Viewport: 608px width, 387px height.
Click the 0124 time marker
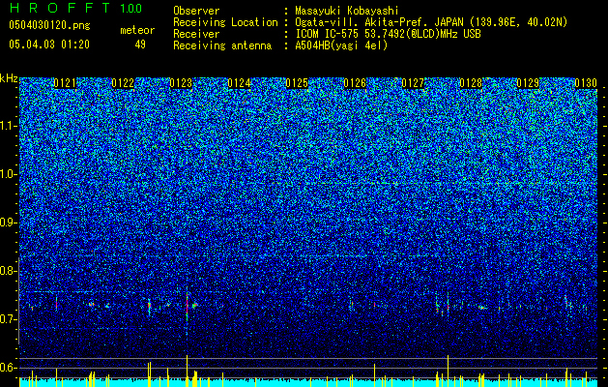(239, 83)
